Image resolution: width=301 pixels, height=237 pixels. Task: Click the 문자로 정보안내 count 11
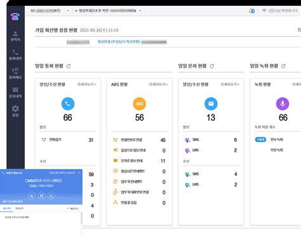(163, 161)
